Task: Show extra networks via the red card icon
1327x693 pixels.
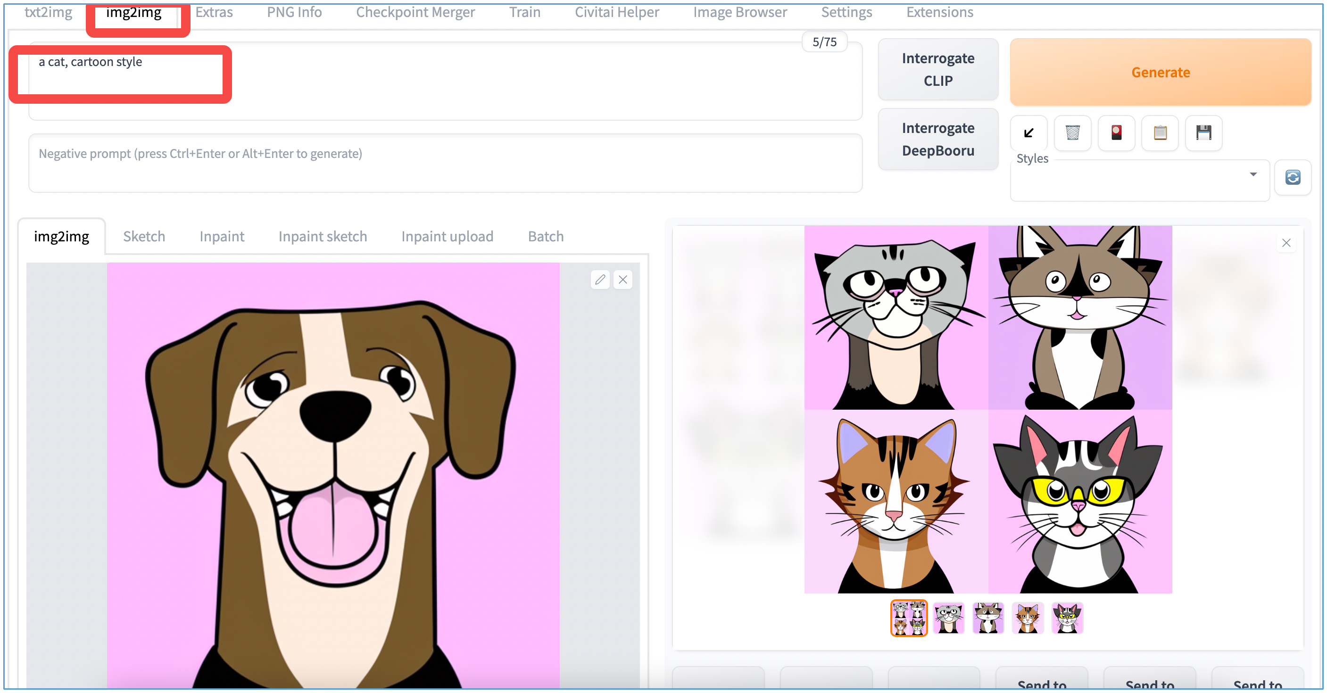Action: (x=1116, y=133)
